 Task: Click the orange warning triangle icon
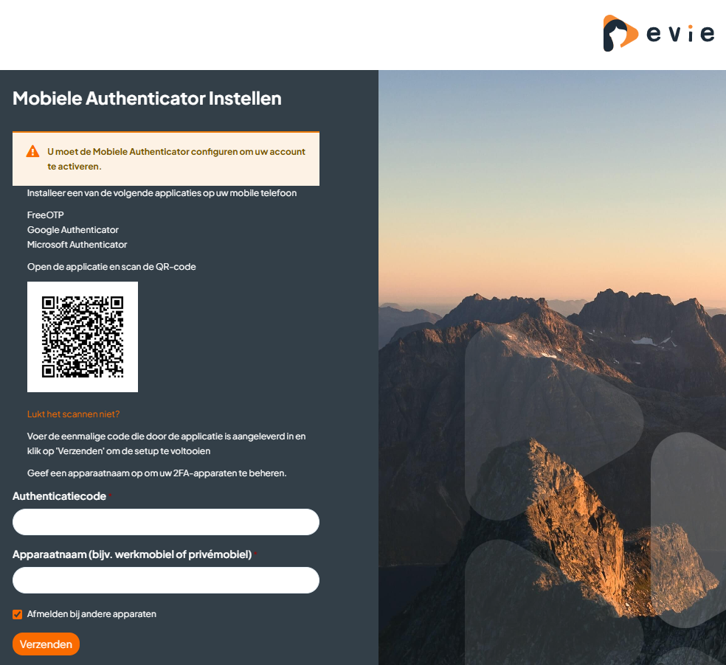click(x=33, y=151)
